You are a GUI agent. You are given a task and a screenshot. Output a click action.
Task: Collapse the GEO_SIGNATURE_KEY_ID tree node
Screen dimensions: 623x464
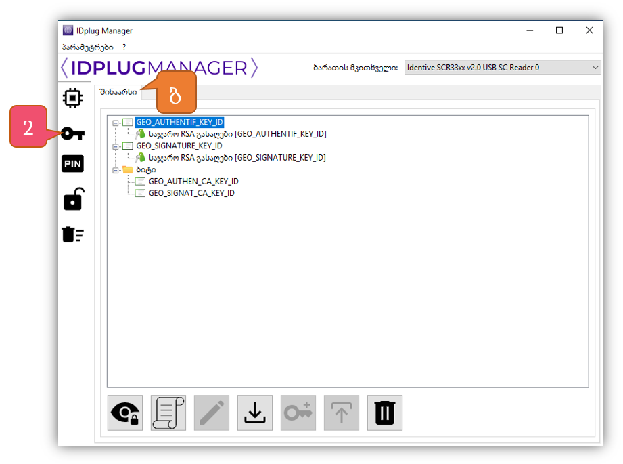(x=116, y=146)
